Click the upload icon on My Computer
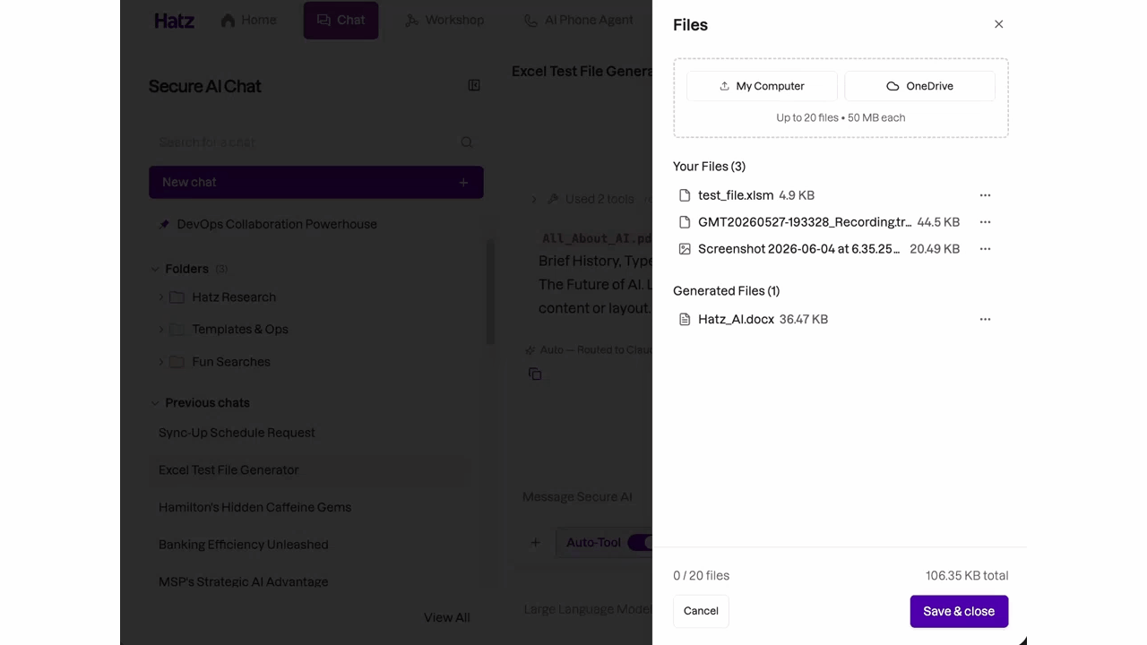 click(x=724, y=86)
